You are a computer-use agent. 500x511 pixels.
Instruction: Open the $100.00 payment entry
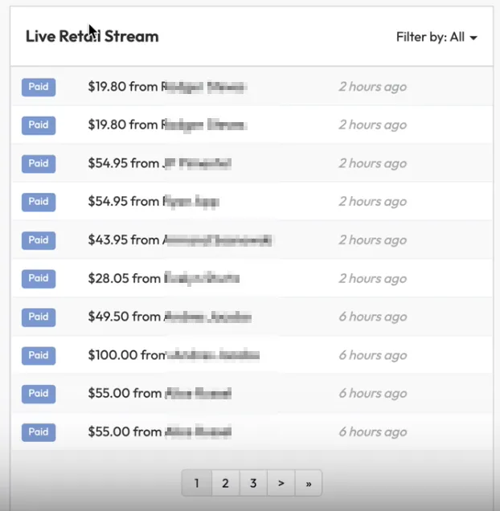point(174,355)
